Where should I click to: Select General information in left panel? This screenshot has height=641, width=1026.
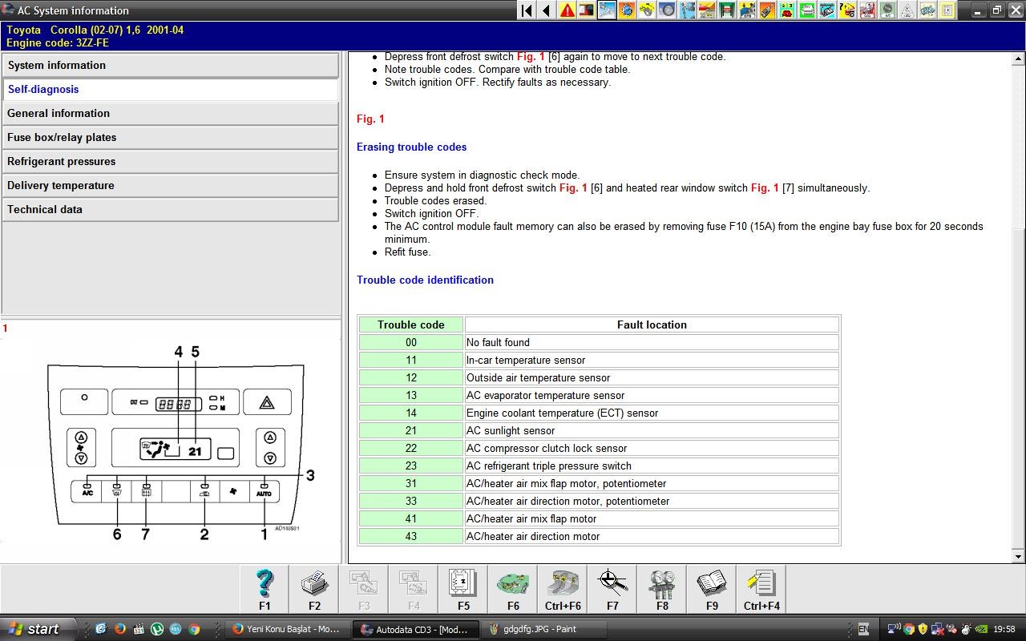(x=170, y=114)
